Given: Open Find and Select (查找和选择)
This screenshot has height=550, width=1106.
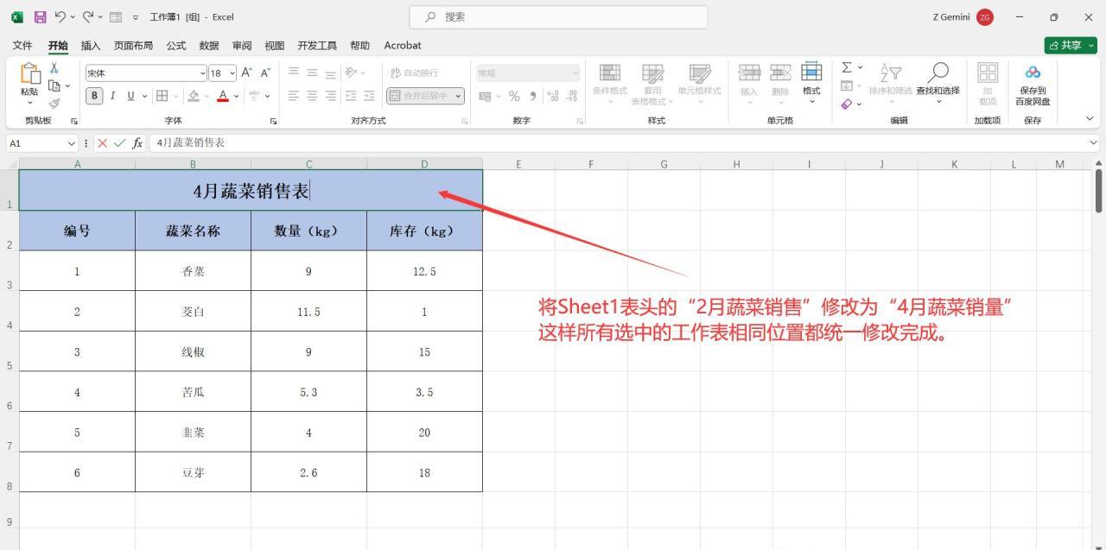Looking at the screenshot, I should coord(938,83).
